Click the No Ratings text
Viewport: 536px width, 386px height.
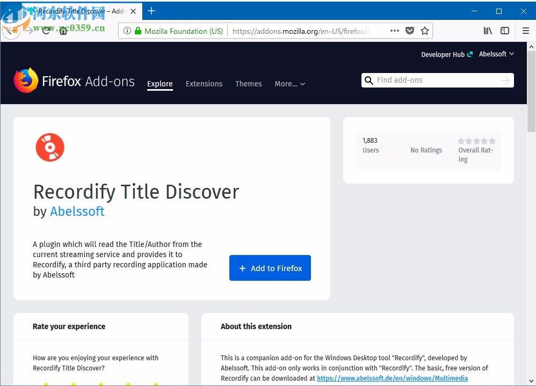(x=426, y=150)
